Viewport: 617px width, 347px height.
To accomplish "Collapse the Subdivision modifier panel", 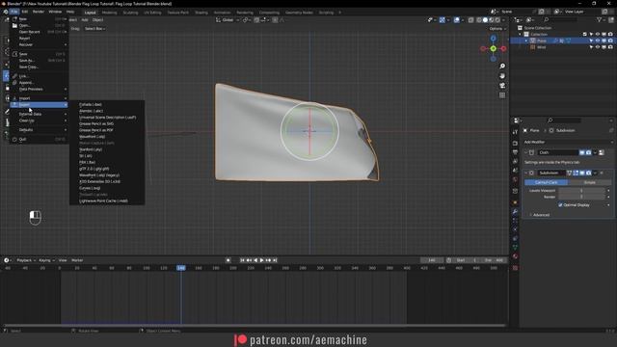I will pos(526,173).
